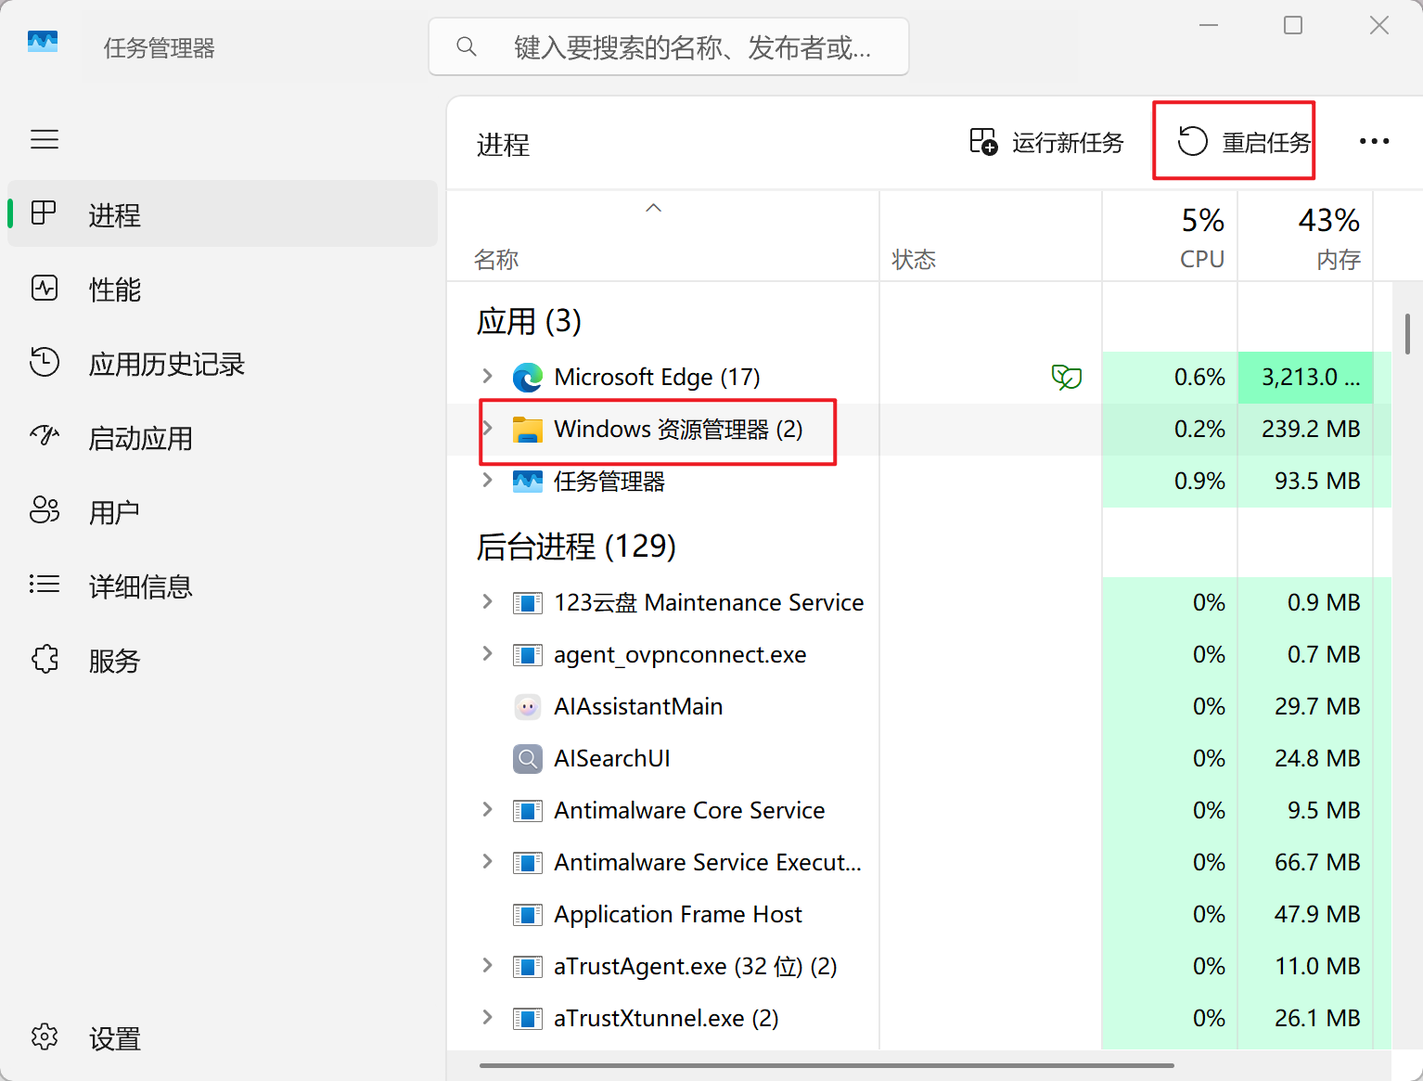Image resolution: width=1423 pixels, height=1081 pixels.
Task: Click the 93.5 MB memory value
Action: [1317, 481]
